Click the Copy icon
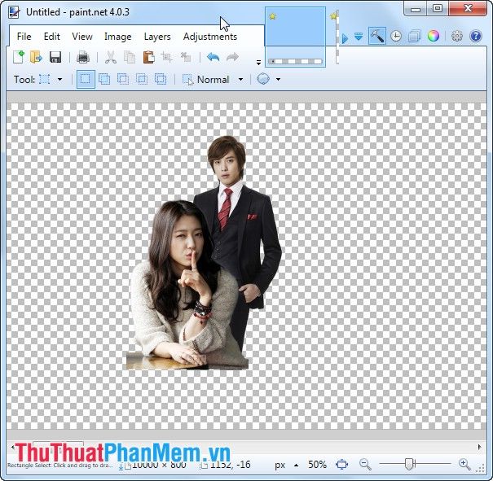493x481 pixels. [x=130, y=57]
